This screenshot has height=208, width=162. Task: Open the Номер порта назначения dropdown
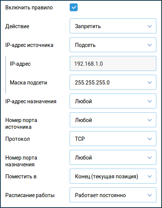pyautogui.click(x=113, y=157)
